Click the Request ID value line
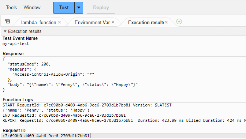The width and height of the screenshot is (246, 139). point(46,136)
